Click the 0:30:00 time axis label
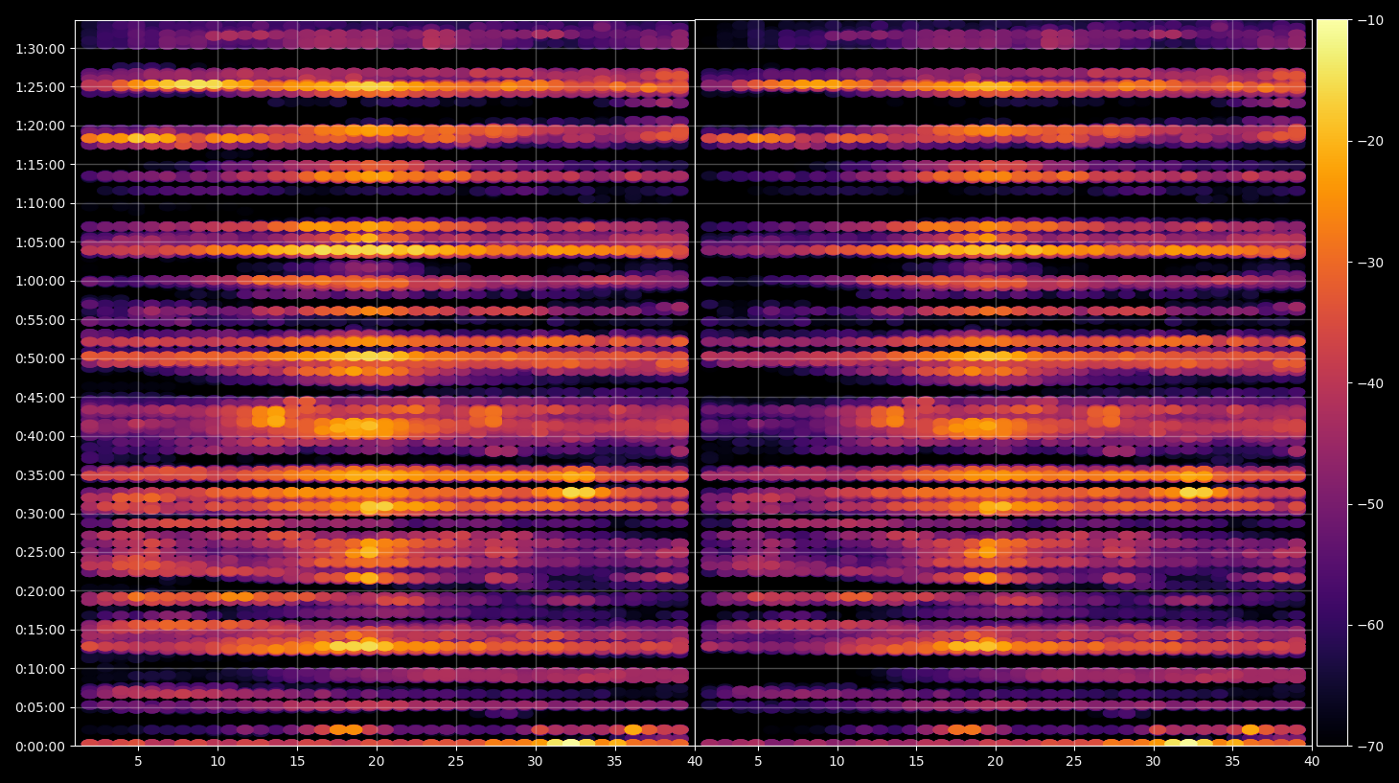Viewport: 1399px width, 783px height. pyautogui.click(x=40, y=515)
